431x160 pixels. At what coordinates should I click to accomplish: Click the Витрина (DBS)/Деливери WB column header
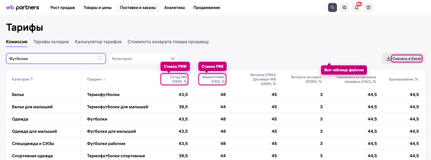[263, 79]
